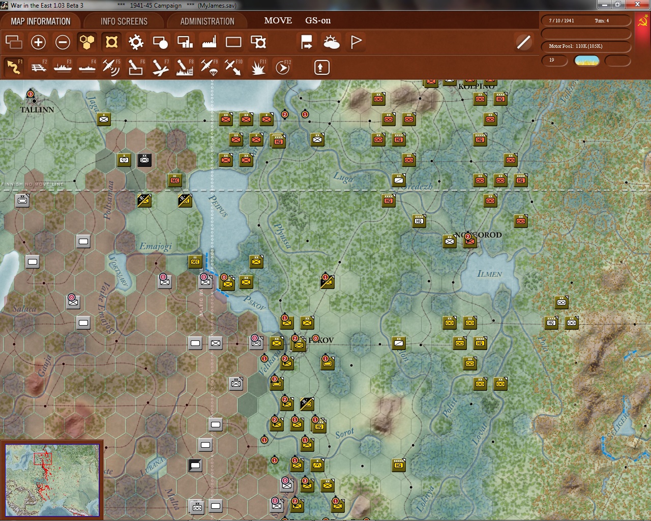Viewport: 651px width, 521px height.
Task: Select the F1 Move mode
Action: point(14,67)
